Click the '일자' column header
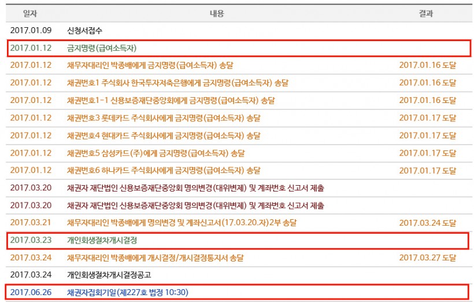This screenshot has width=474, height=302. click(30, 13)
